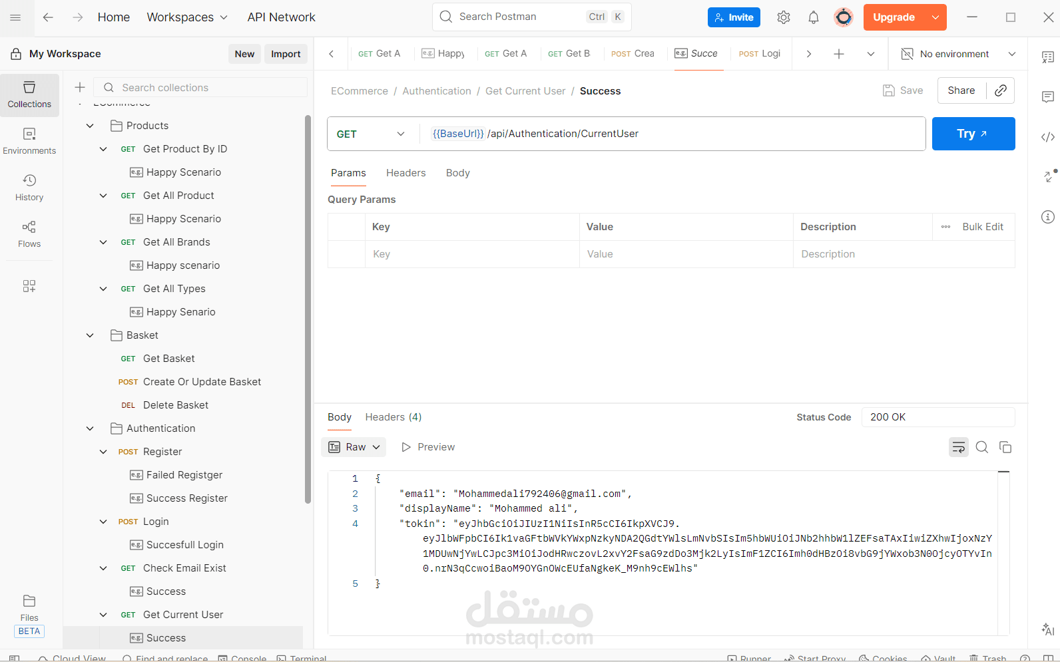
Task: Open the API Network menu
Action: point(281,17)
